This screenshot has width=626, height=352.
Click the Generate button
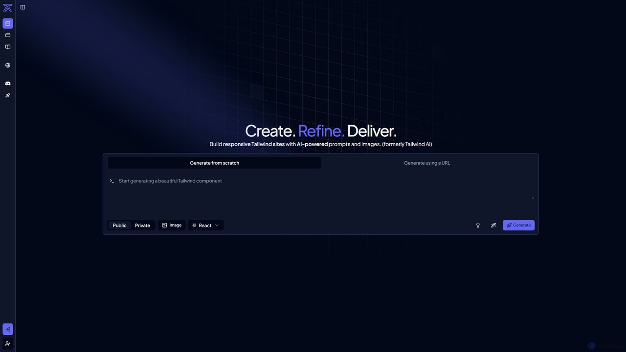click(x=518, y=225)
